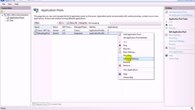The width and height of the screenshot is (195, 110).
Task: Click Sites folder icon in tree
Action: click(x=8, y=20)
